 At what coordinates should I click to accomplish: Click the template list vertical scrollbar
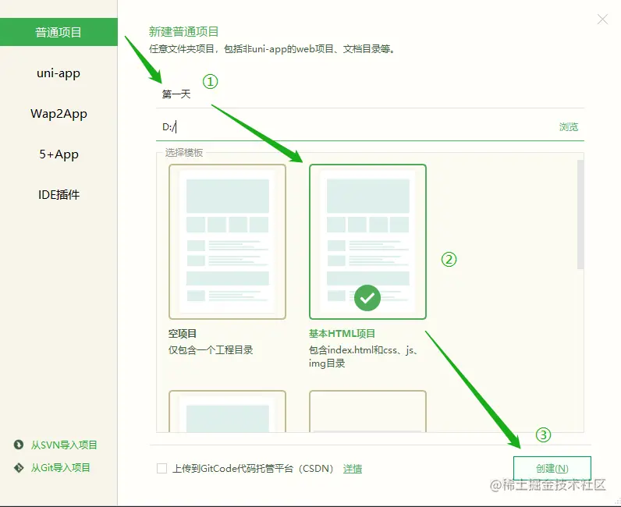pos(580,214)
